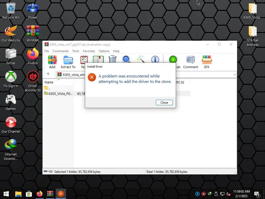This screenshot has width=265, height=199.
Task: Go up one folder level arrow
Action: click(48, 74)
